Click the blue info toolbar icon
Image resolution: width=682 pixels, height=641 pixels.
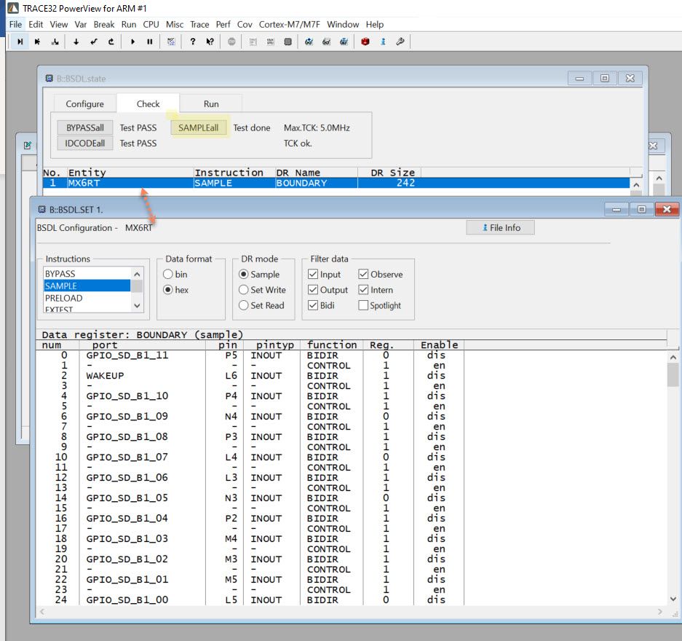point(383,42)
